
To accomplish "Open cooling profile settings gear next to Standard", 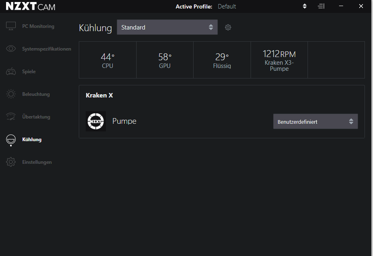I will (228, 28).
